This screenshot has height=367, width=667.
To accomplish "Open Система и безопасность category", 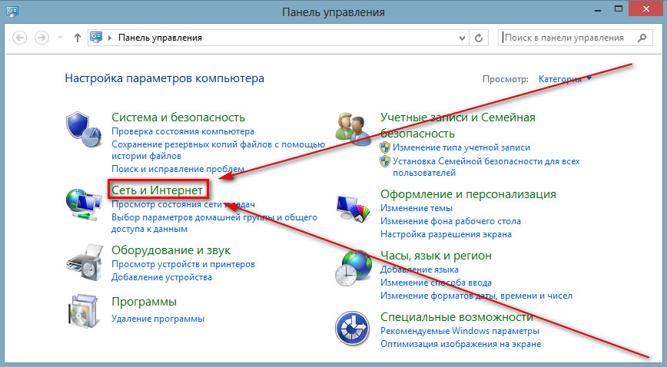I will [178, 117].
